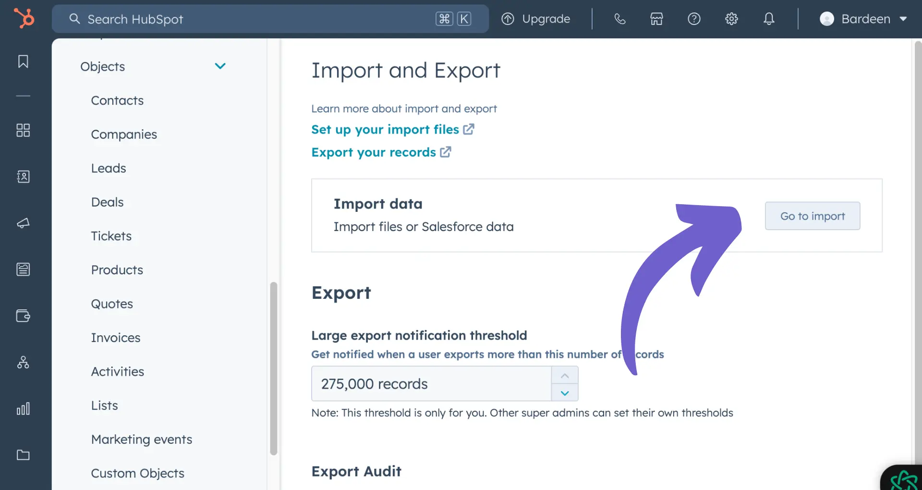Viewport: 922px width, 490px height.
Task: Select Marketing events in the Objects menu
Action: 142,440
